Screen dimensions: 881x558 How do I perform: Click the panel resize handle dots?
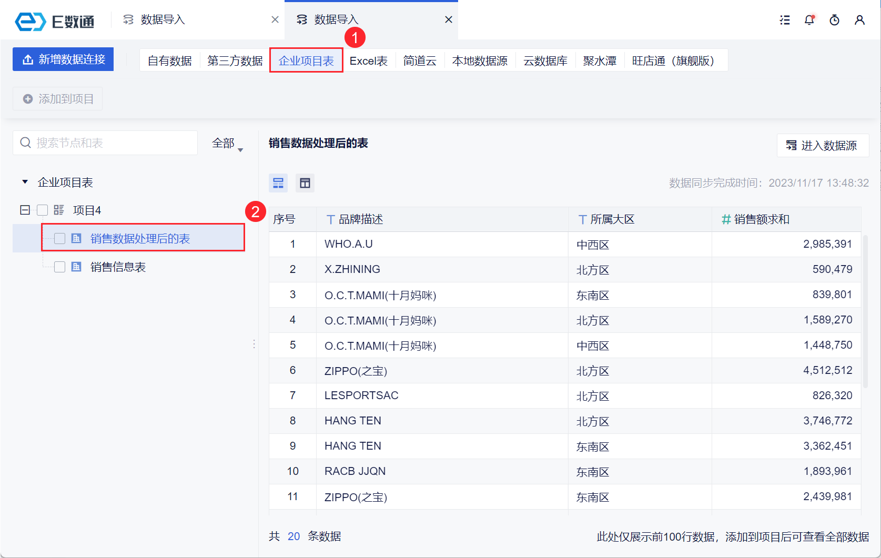[254, 344]
